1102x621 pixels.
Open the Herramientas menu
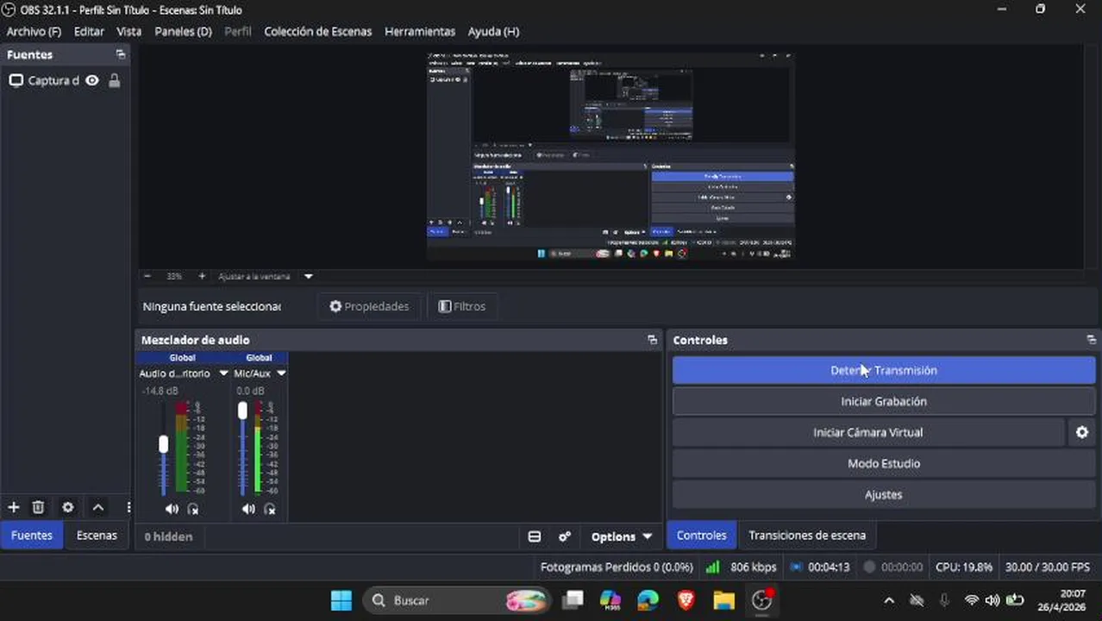pos(420,31)
